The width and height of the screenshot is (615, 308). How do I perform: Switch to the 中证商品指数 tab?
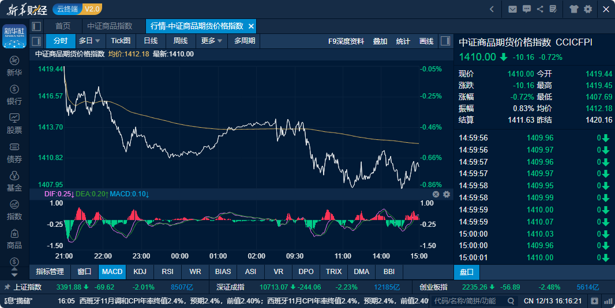coord(110,26)
